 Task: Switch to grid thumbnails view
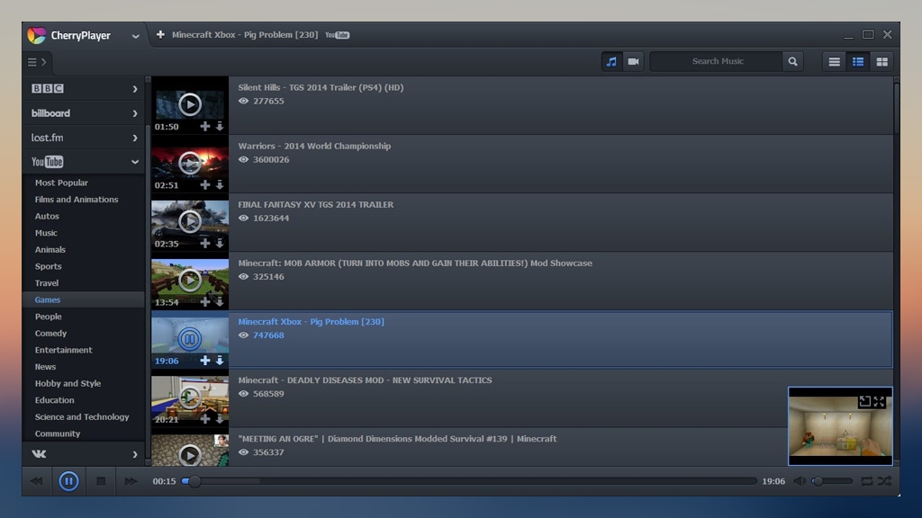pyautogui.click(x=882, y=62)
